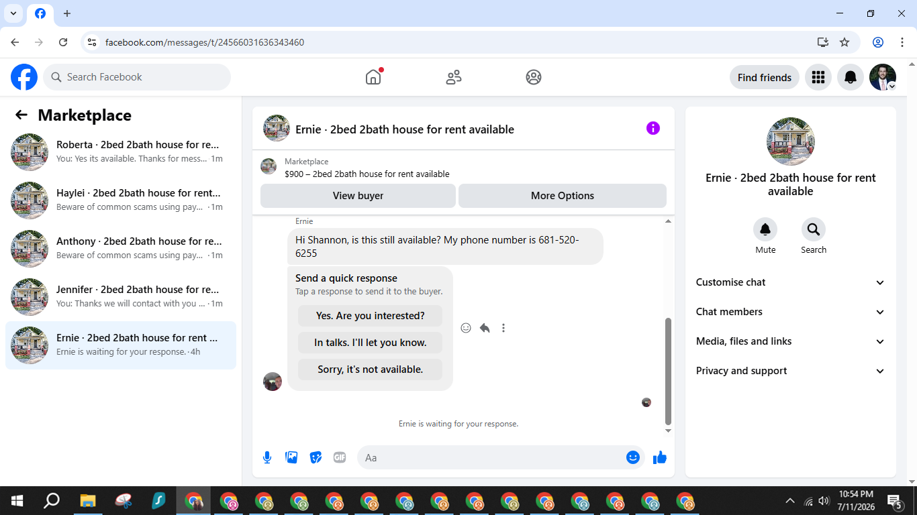Focus the Search Facebook field
This screenshot has width=917, height=515.
point(137,77)
